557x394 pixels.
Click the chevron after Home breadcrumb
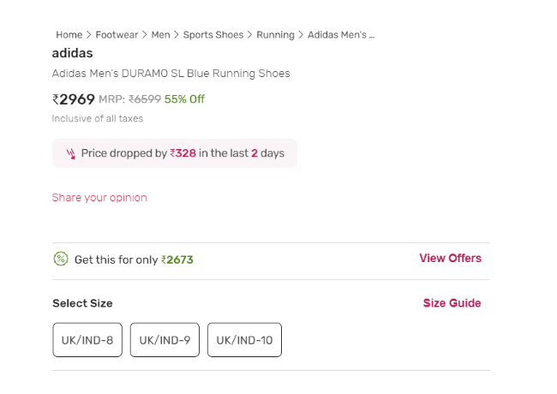pyautogui.click(x=89, y=35)
